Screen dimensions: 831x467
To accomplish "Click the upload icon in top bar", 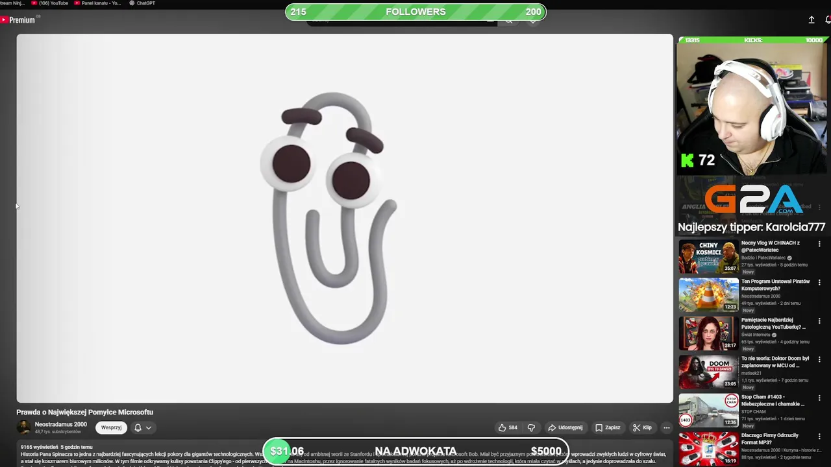I will (x=812, y=20).
